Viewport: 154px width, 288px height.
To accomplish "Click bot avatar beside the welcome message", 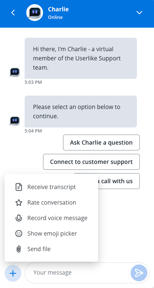I will (15, 72).
